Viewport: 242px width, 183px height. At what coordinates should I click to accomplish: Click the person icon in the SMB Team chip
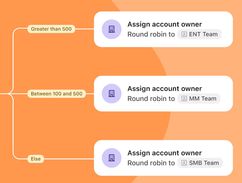coord(184,163)
